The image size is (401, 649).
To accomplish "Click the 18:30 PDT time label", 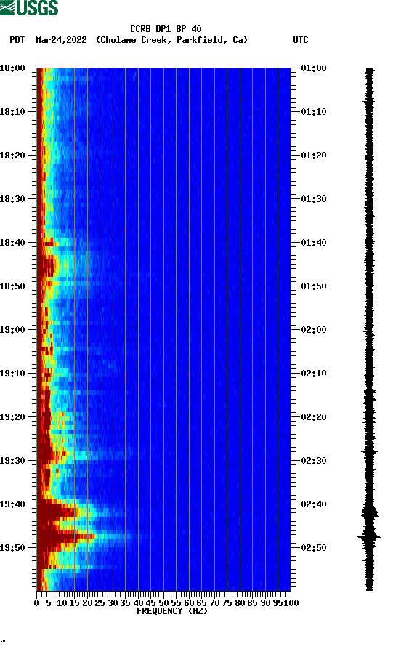I will (x=12, y=198).
